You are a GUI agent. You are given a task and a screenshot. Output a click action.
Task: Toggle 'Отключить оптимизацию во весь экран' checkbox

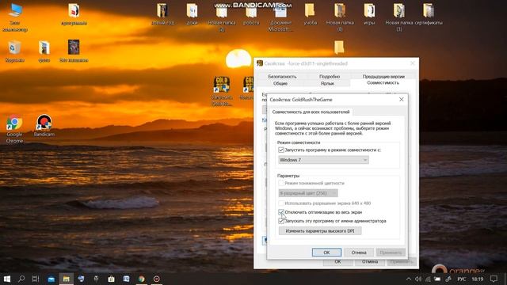[281, 212]
